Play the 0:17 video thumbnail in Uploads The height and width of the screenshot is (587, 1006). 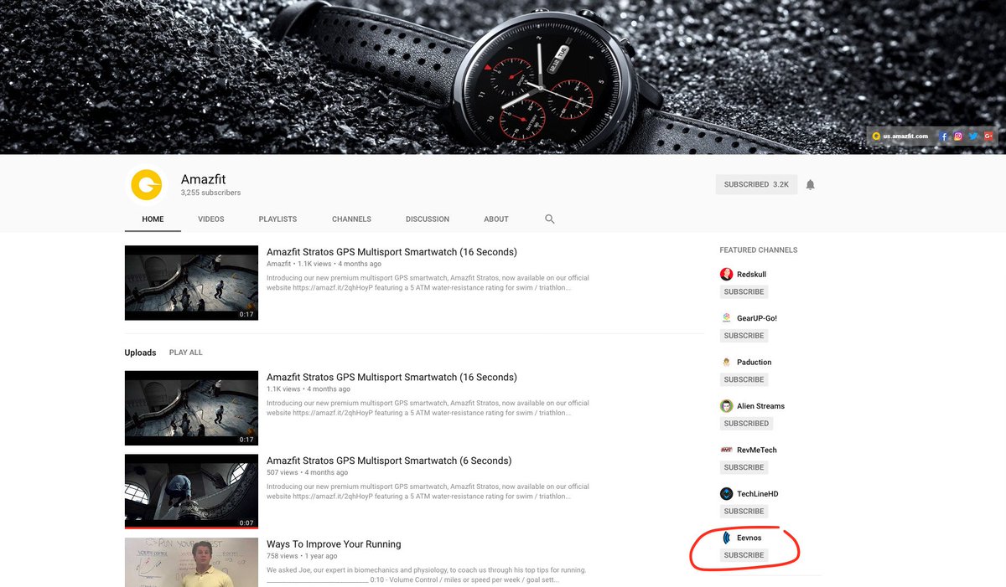191,408
